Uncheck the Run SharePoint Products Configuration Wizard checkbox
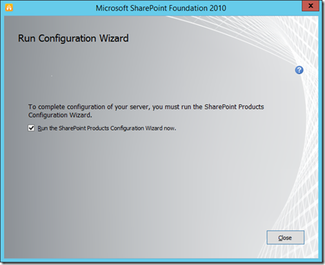 pyautogui.click(x=31, y=128)
